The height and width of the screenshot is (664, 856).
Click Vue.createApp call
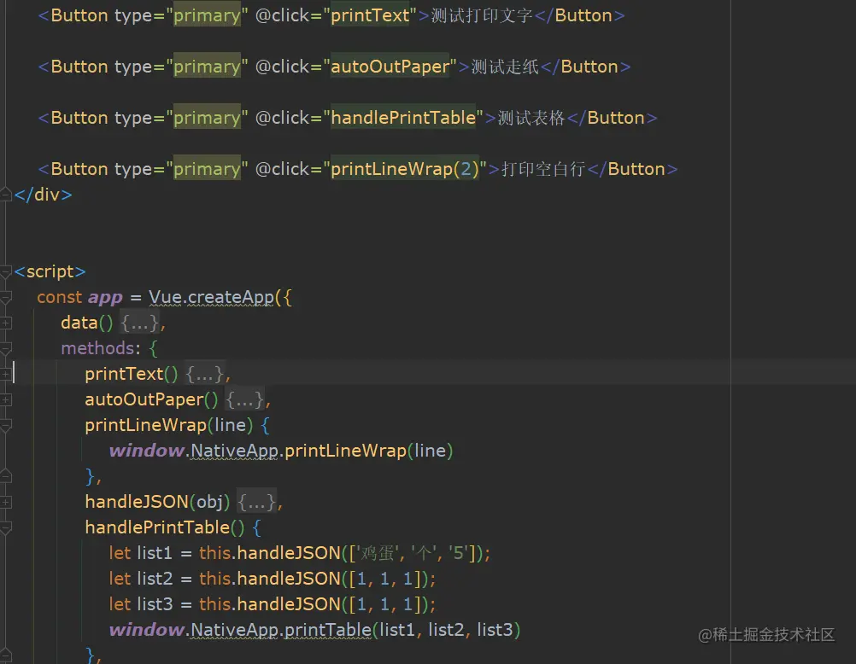click(x=211, y=297)
